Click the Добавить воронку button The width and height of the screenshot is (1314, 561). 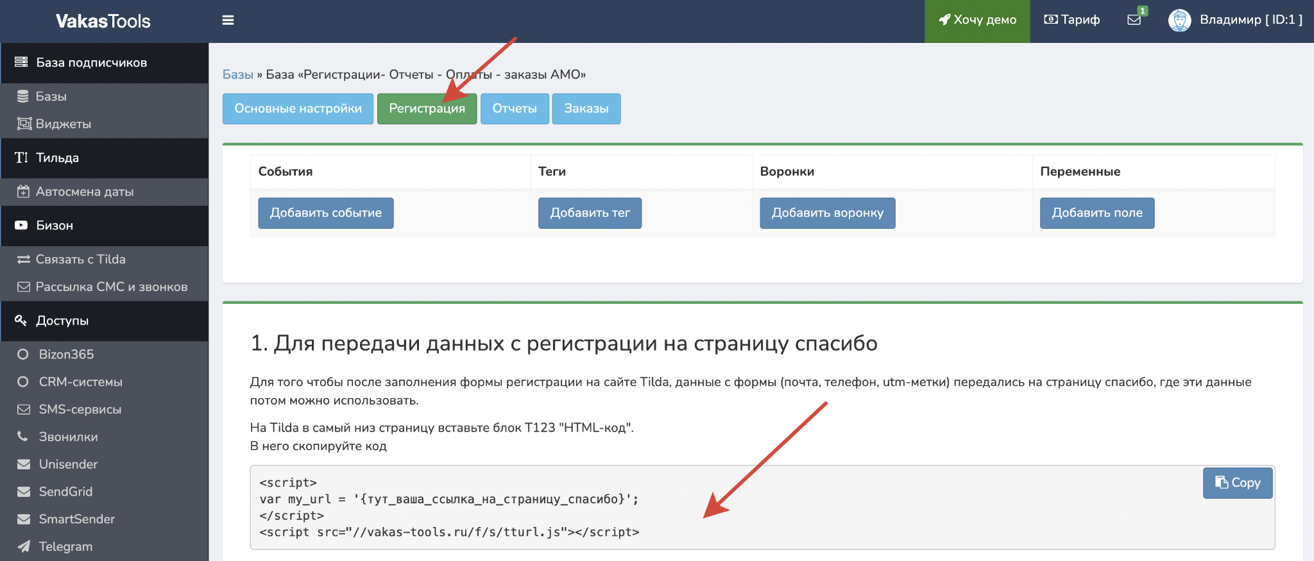(x=827, y=213)
